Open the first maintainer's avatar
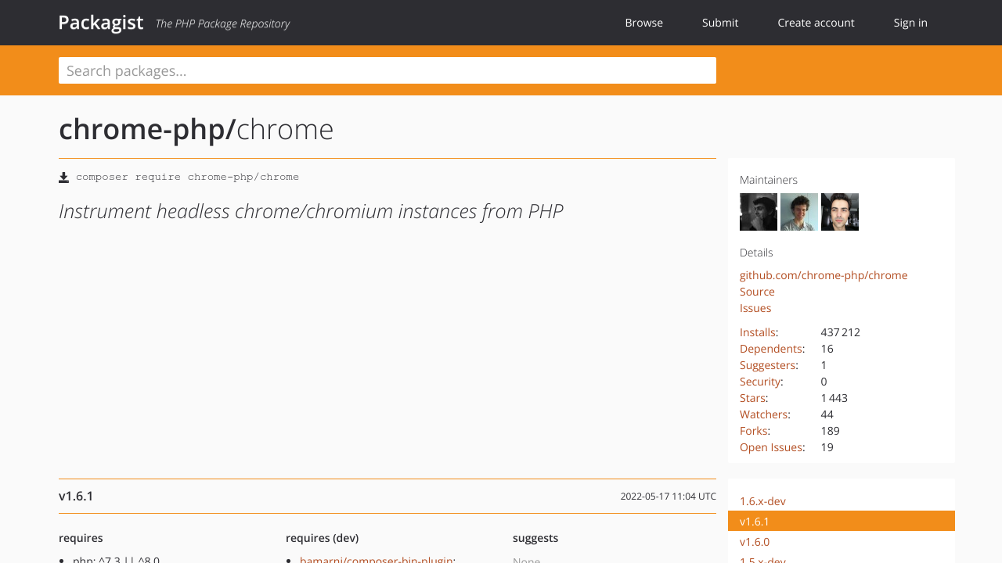1002x563 pixels. (758, 211)
